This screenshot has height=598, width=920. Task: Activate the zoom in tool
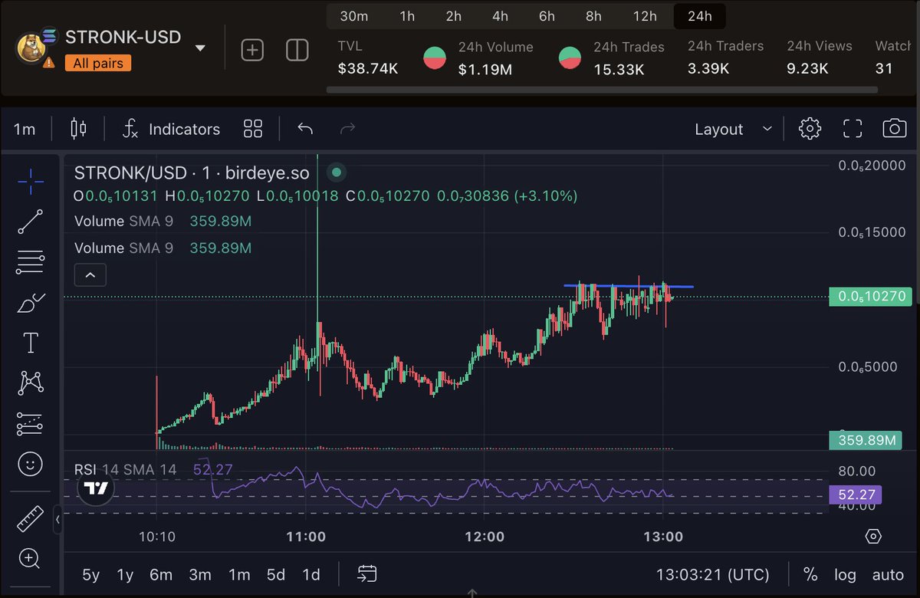(x=31, y=559)
